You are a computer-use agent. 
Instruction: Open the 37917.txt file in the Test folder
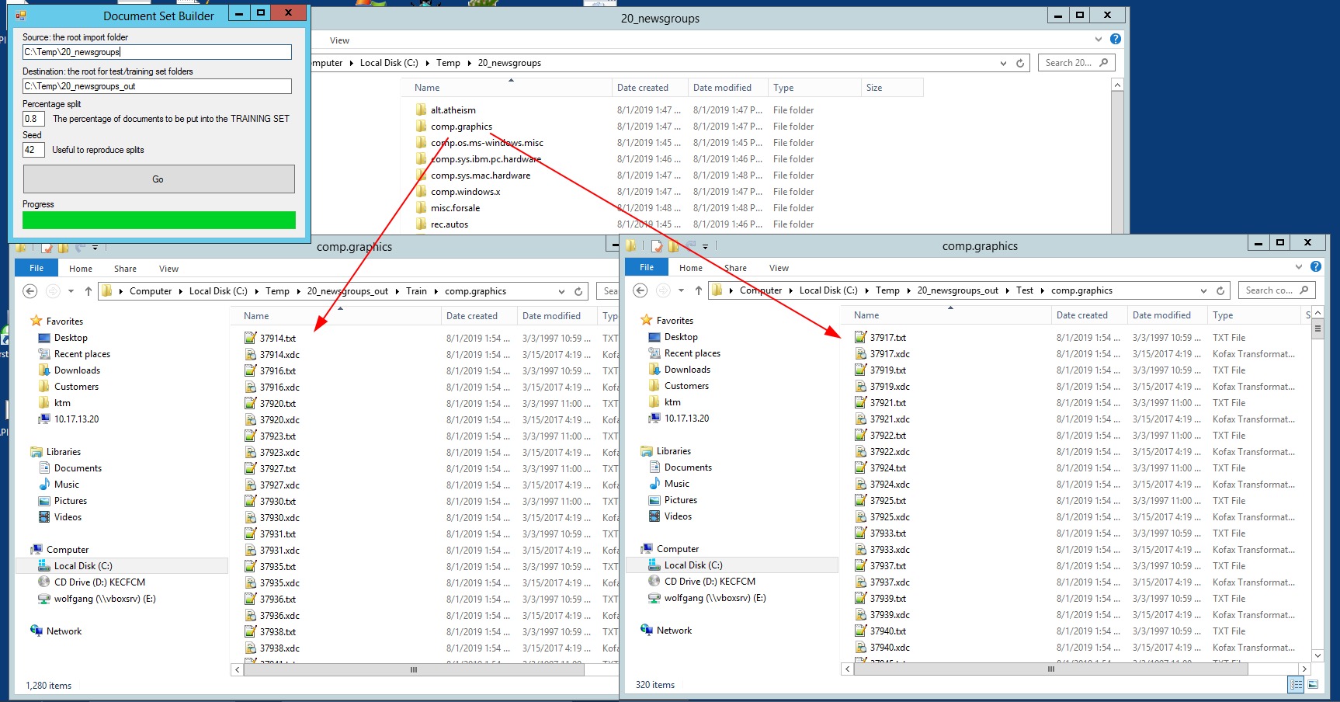(887, 338)
